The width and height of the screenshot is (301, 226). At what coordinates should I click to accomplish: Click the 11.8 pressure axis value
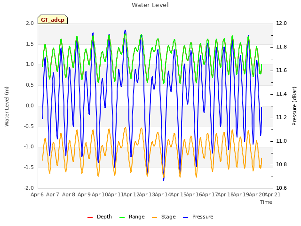point(281,47)
